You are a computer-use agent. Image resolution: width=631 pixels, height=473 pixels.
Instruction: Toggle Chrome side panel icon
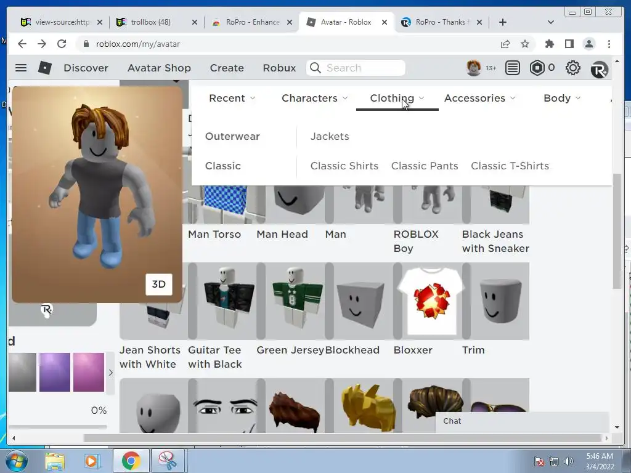[x=569, y=44]
